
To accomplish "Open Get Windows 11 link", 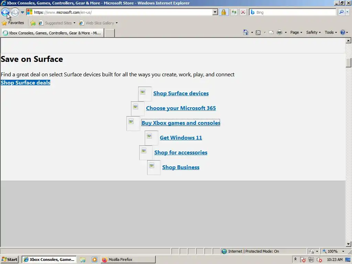I will 181,137.
